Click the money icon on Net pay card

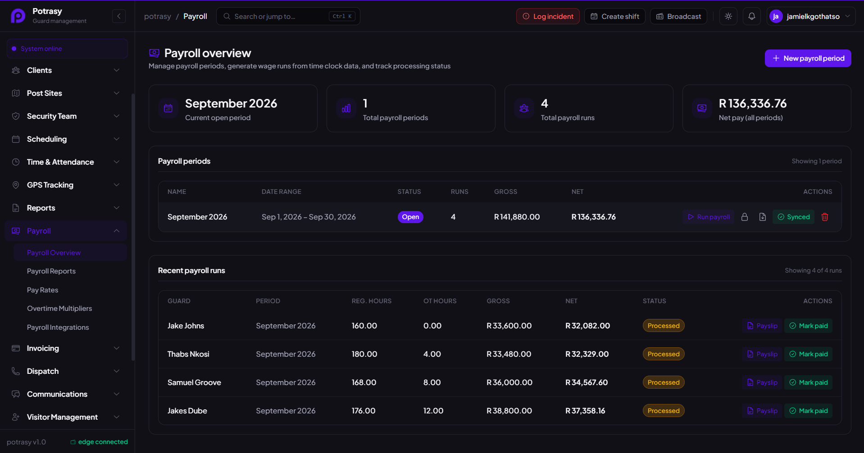coord(702,108)
